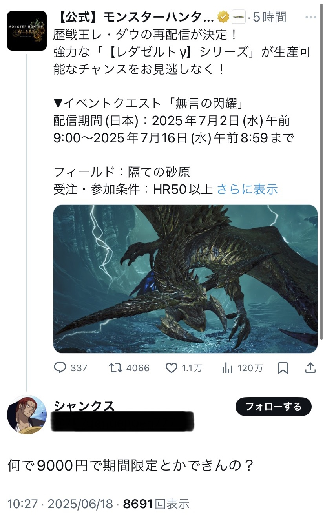Tap the share upload icon

tap(310, 368)
